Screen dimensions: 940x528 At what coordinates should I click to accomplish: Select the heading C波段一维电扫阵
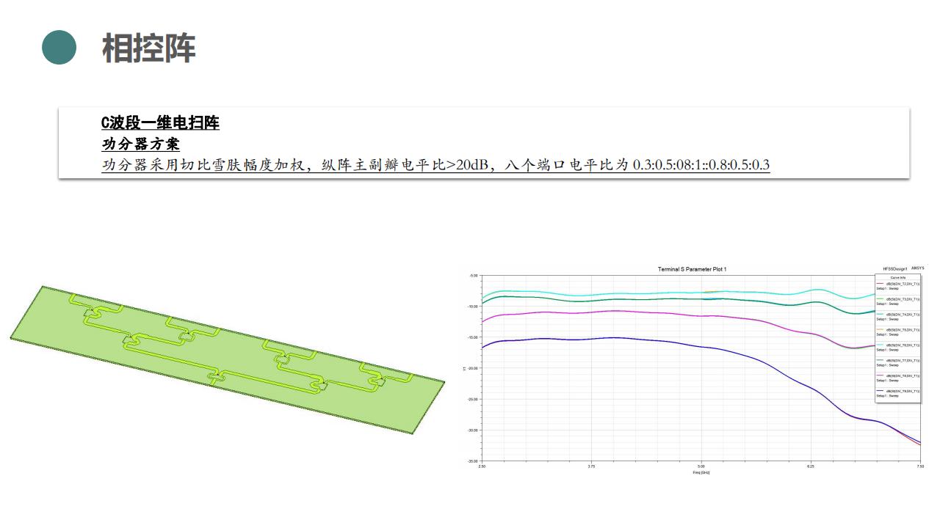point(160,122)
